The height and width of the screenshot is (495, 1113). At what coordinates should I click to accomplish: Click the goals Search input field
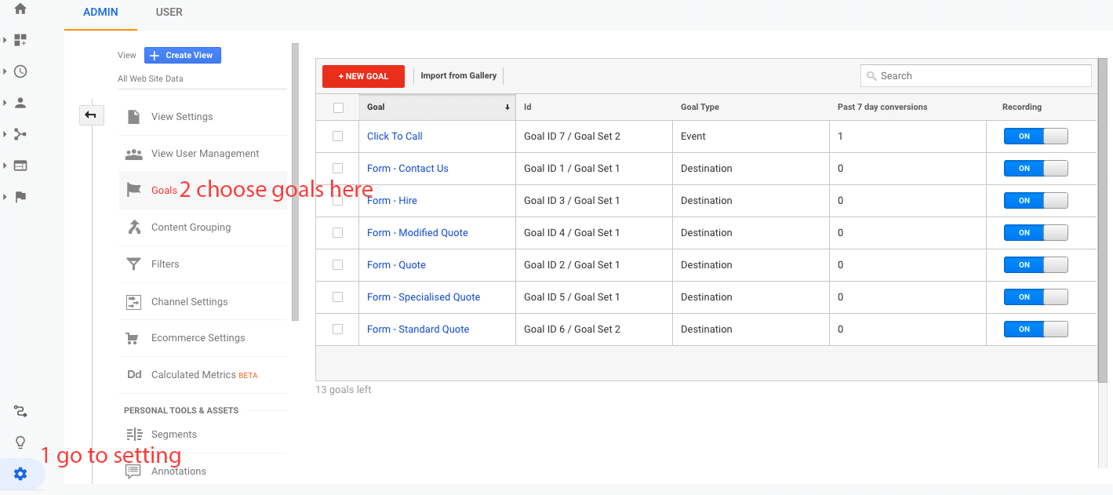click(x=980, y=76)
